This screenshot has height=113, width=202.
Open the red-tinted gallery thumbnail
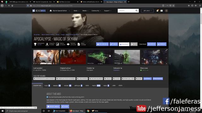click(x=73, y=57)
